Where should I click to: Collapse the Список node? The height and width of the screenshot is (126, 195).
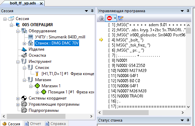click(x=25, y=68)
